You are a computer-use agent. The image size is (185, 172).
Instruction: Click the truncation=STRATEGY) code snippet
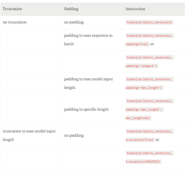pyautogui.click(x=143, y=162)
